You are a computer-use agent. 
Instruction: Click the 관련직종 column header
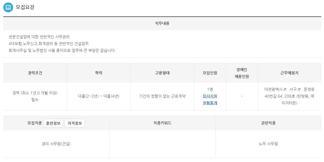(x=268, y=123)
